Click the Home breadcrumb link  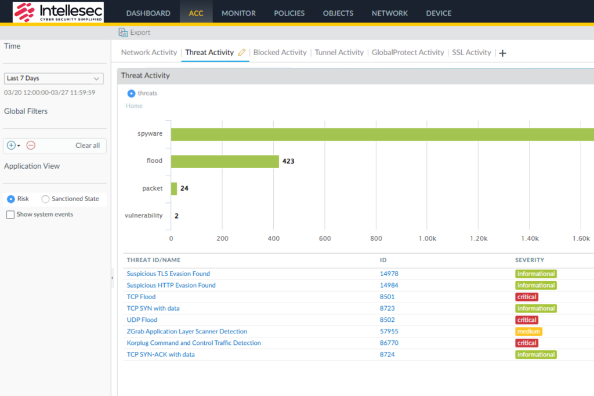134,106
